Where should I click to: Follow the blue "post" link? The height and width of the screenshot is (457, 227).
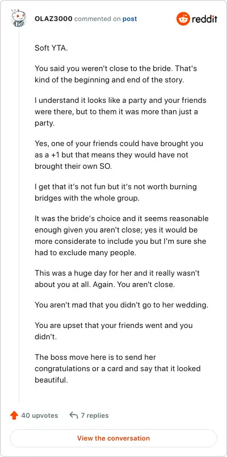129,19
